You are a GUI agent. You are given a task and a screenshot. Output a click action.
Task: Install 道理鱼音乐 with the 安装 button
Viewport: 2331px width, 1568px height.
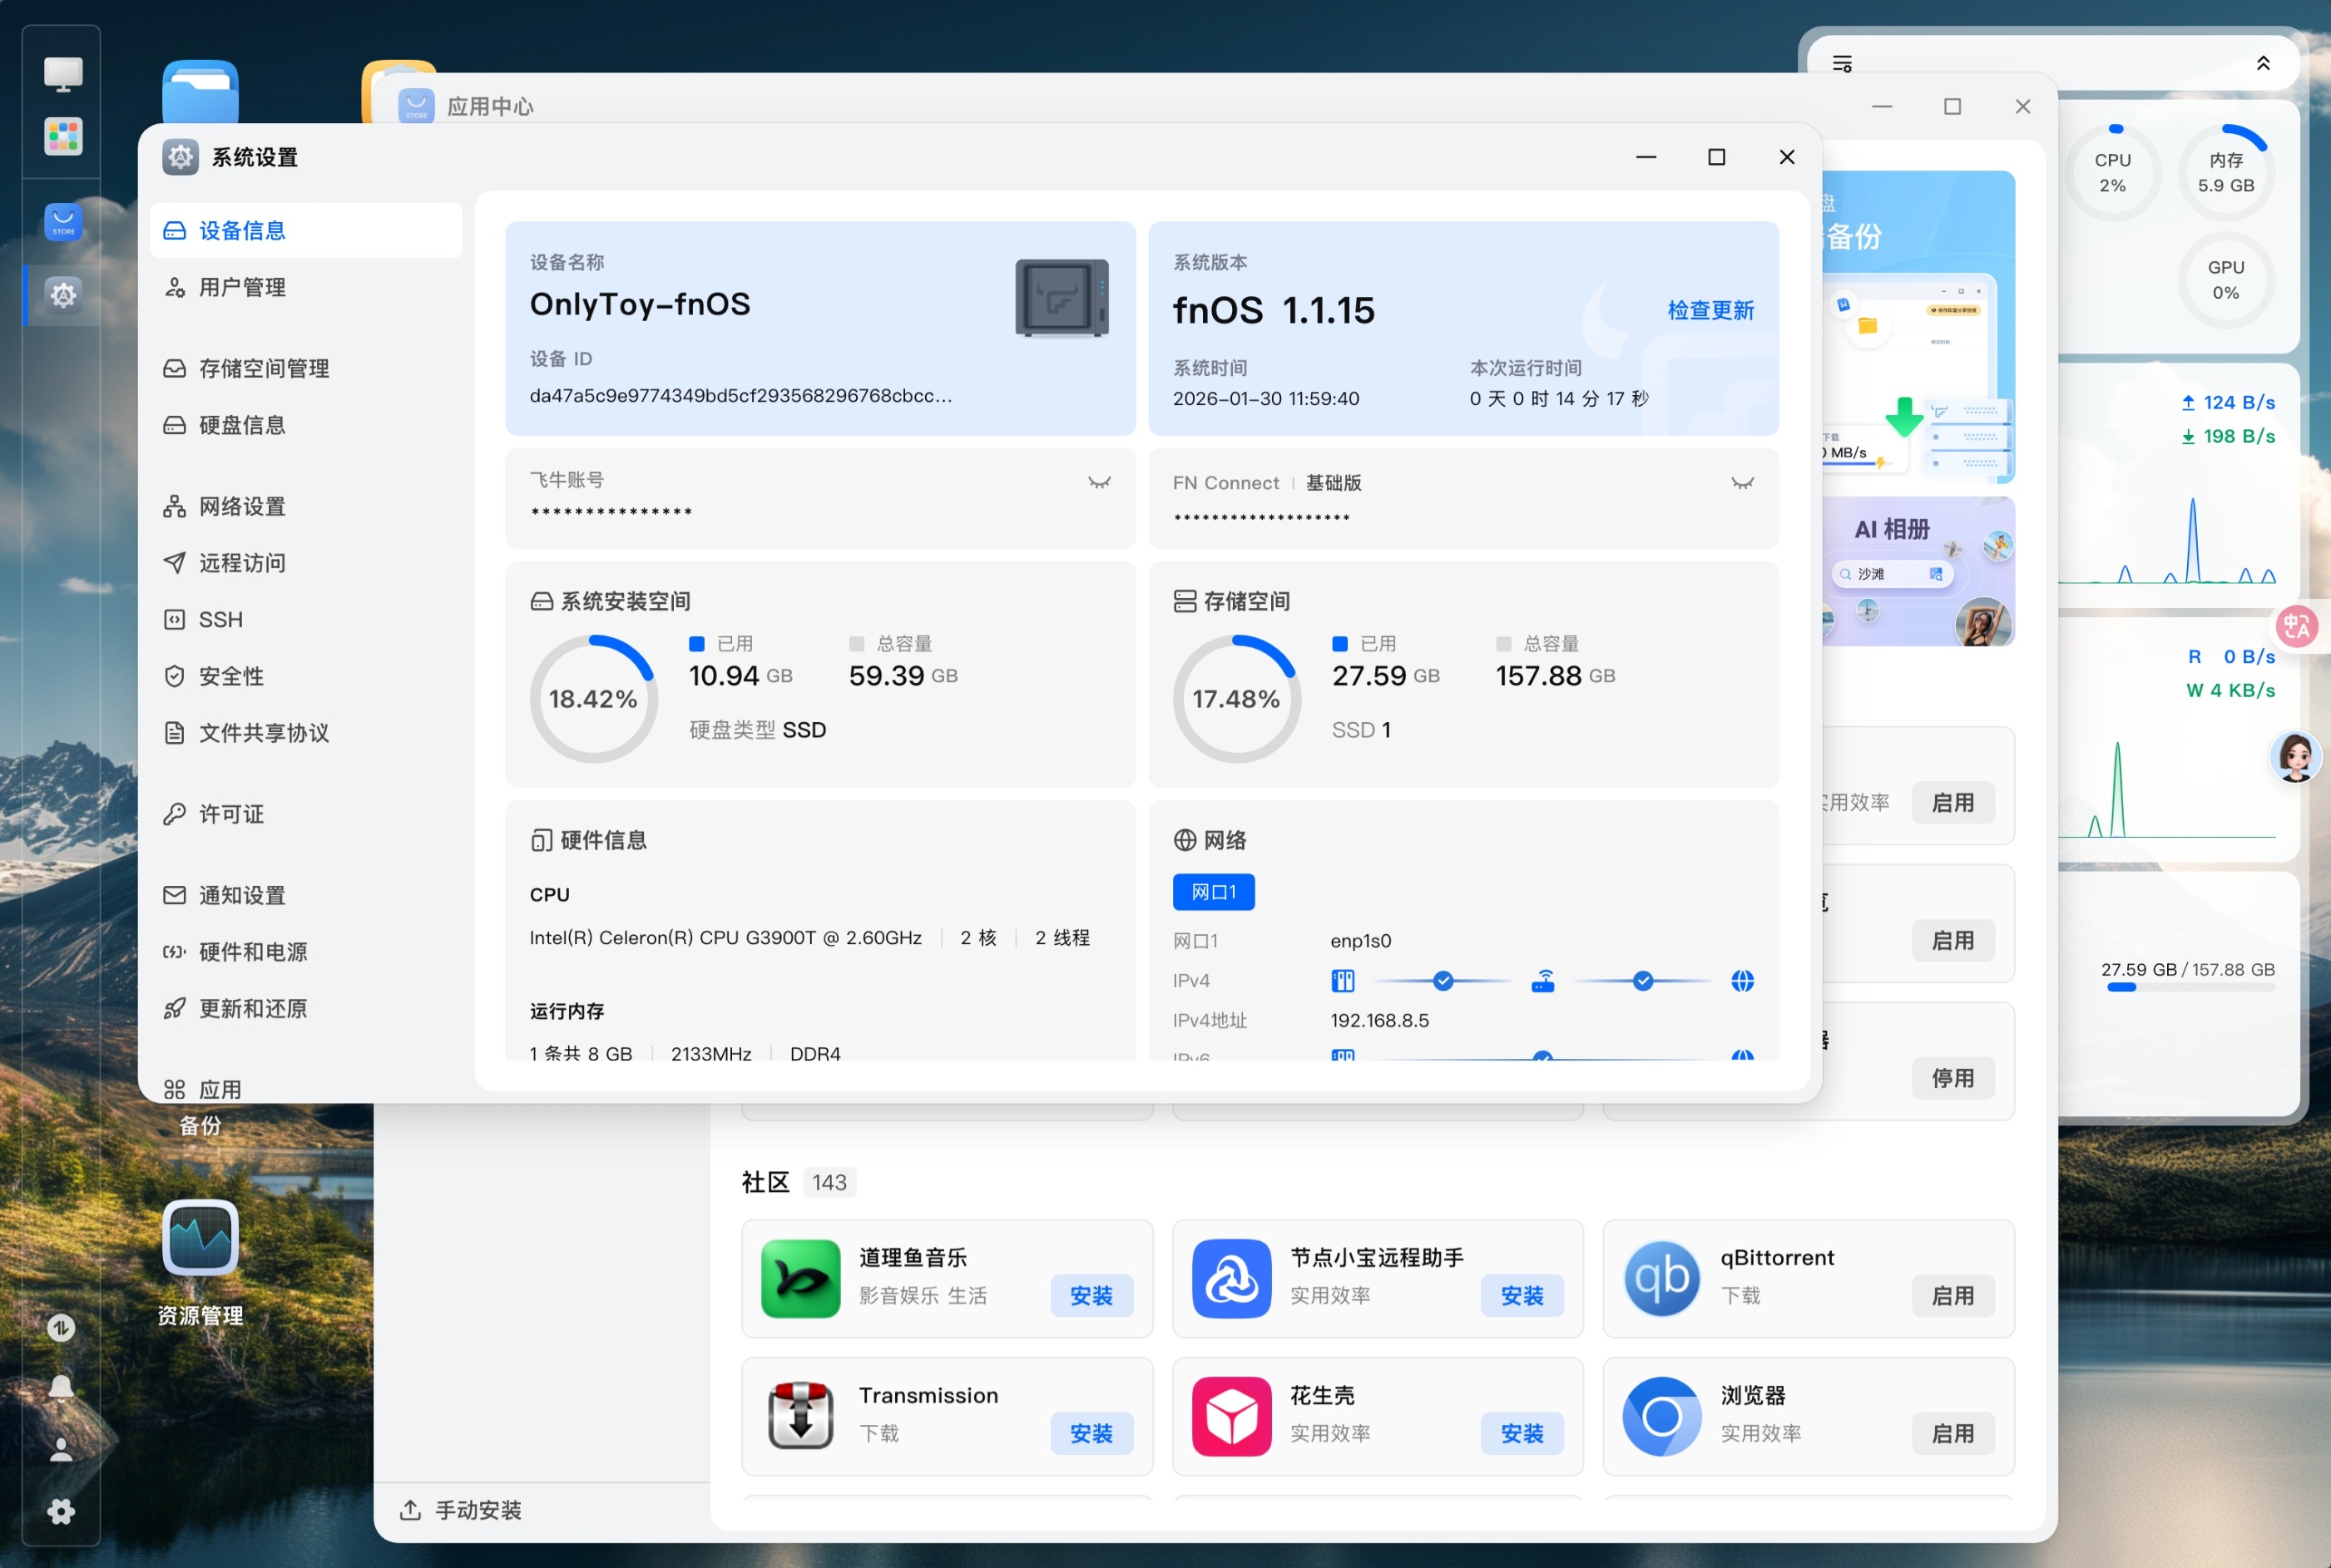point(1091,1295)
